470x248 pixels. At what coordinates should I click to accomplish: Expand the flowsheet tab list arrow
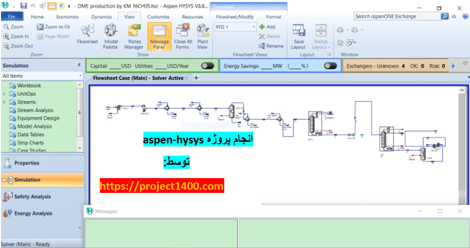coord(468,78)
